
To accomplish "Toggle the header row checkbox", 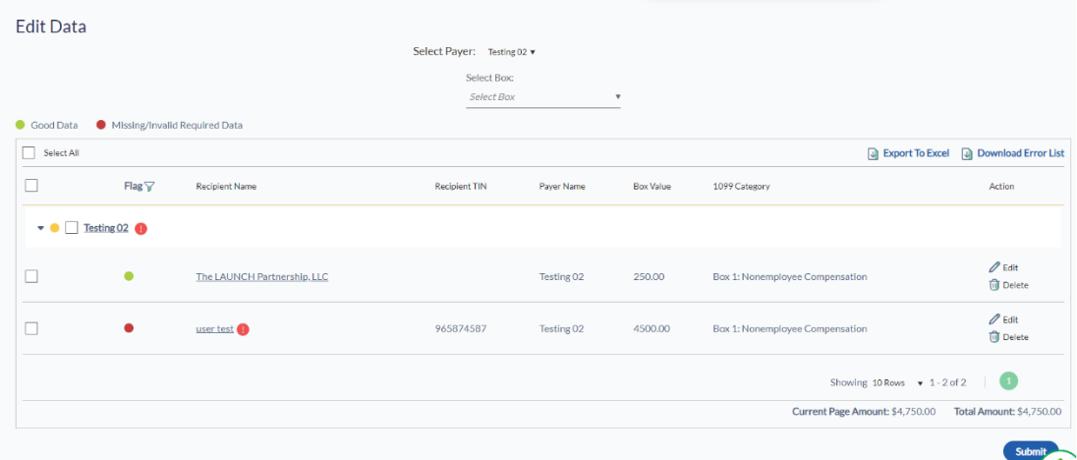I will click(30, 186).
